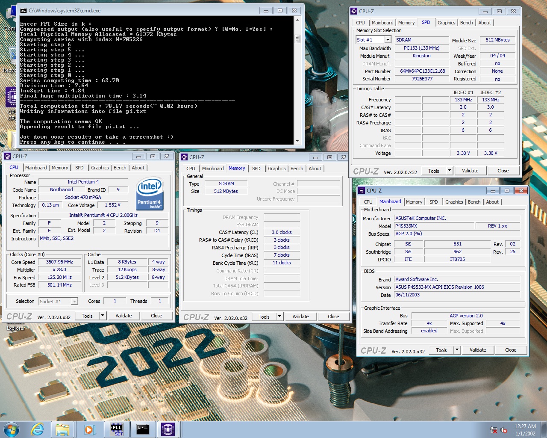
Task: Click the Intel Pentium 4 logo
Action: (x=150, y=194)
